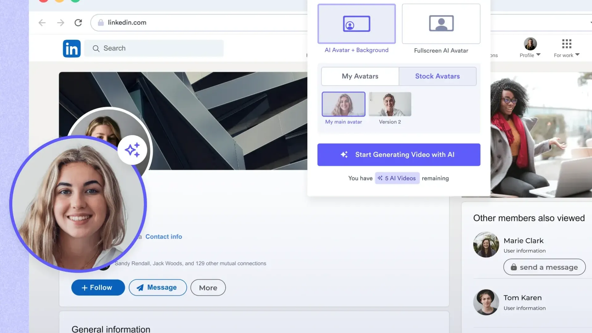Click the browser forward arrow
Screen dimensions: 592x333
click(60, 23)
